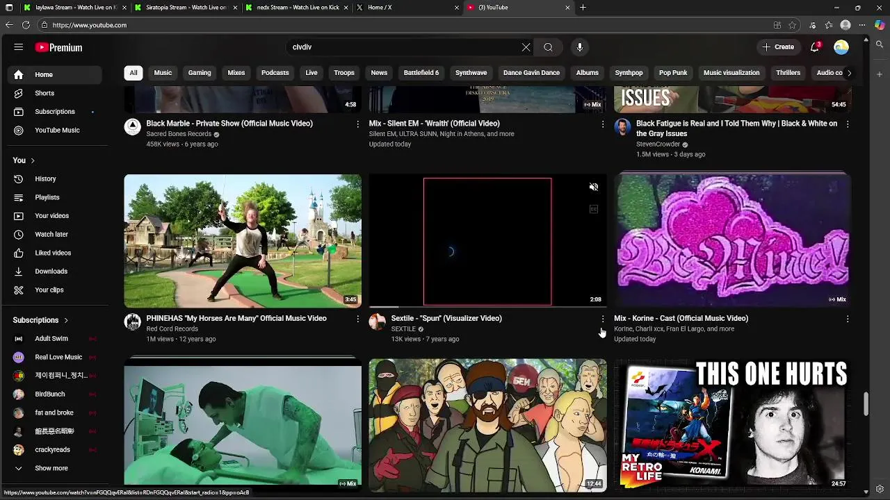Open options menu for PHINEHAS video

pyautogui.click(x=358, y=319)
